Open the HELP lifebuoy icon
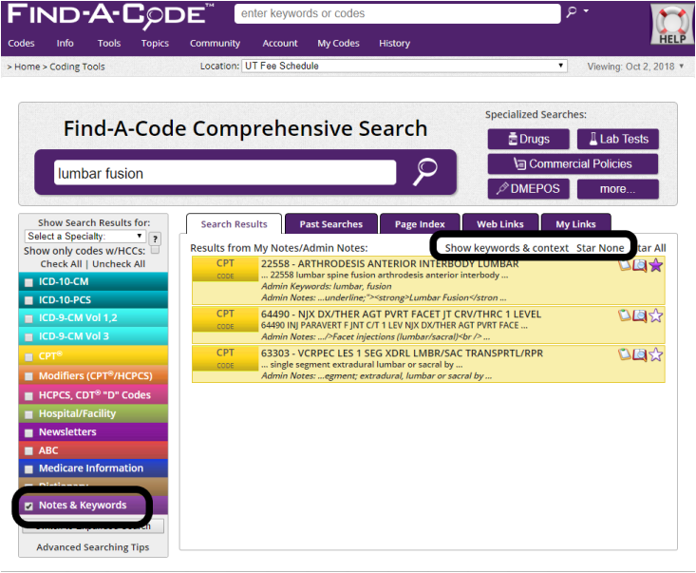 click(x=672, y=25)
